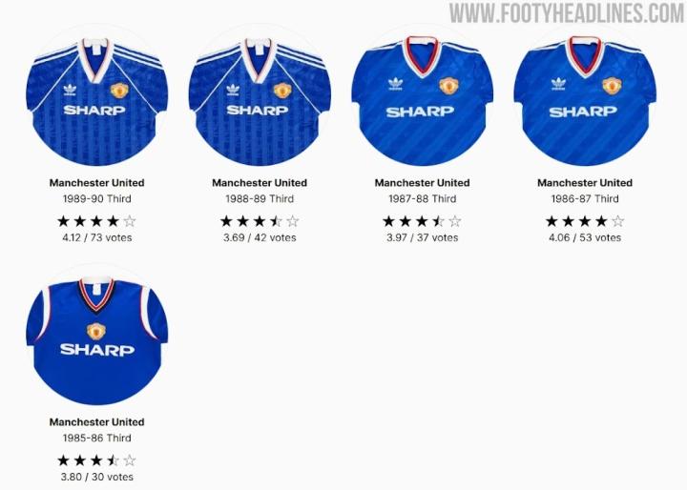Rate 1986-87 Third kit five stars
The image size is (687, 490).
617,221
